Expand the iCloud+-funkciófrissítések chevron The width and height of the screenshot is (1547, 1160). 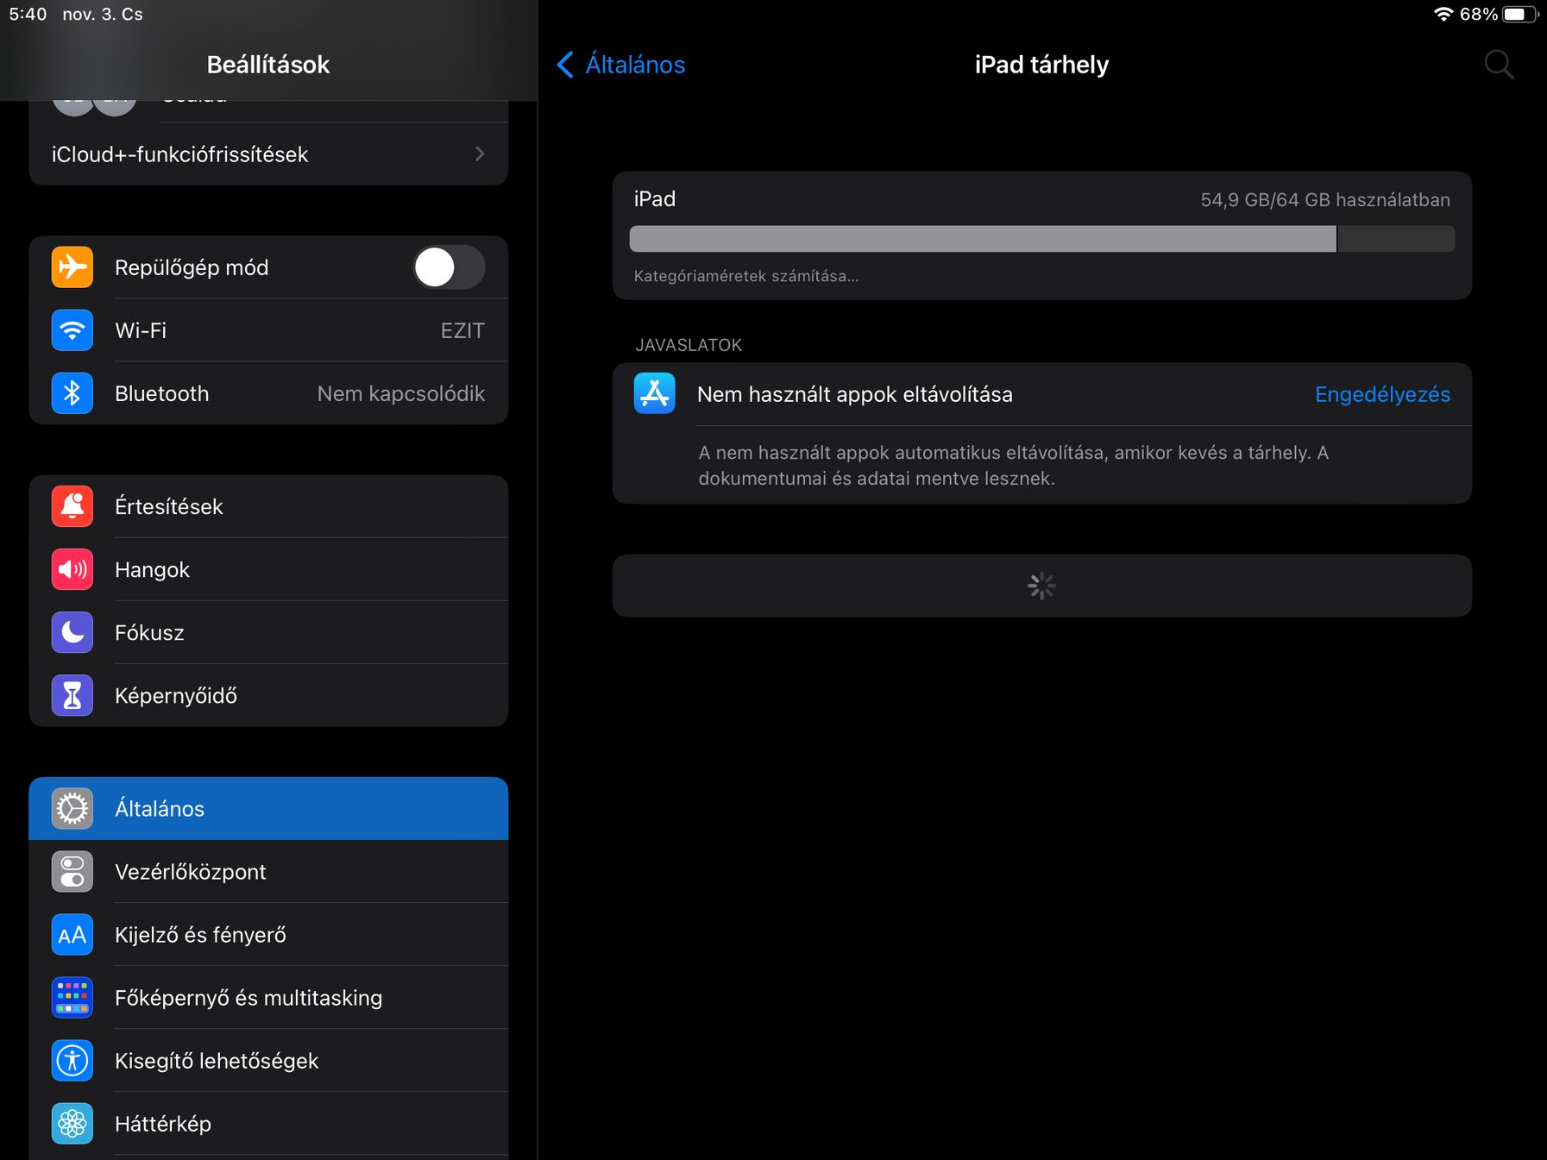pyautogui.click(x=480, y=154)
